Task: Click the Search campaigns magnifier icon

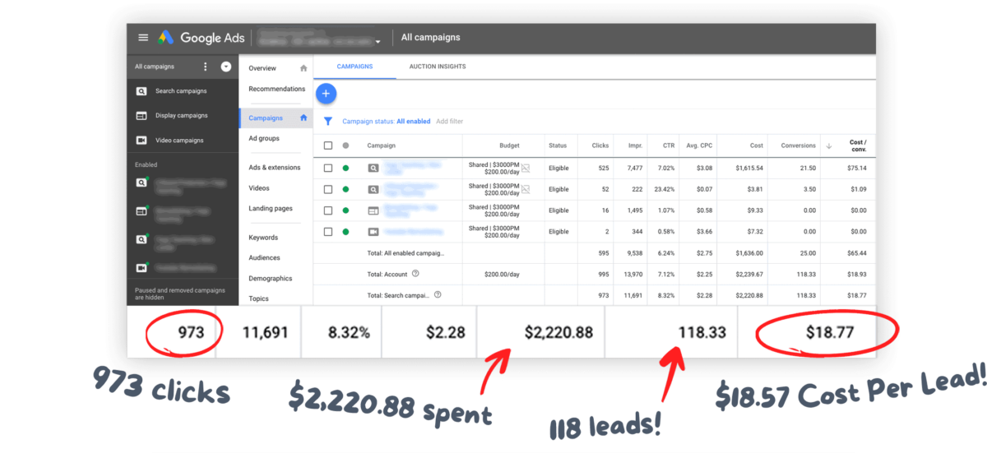Action: (x=141, y=91)
